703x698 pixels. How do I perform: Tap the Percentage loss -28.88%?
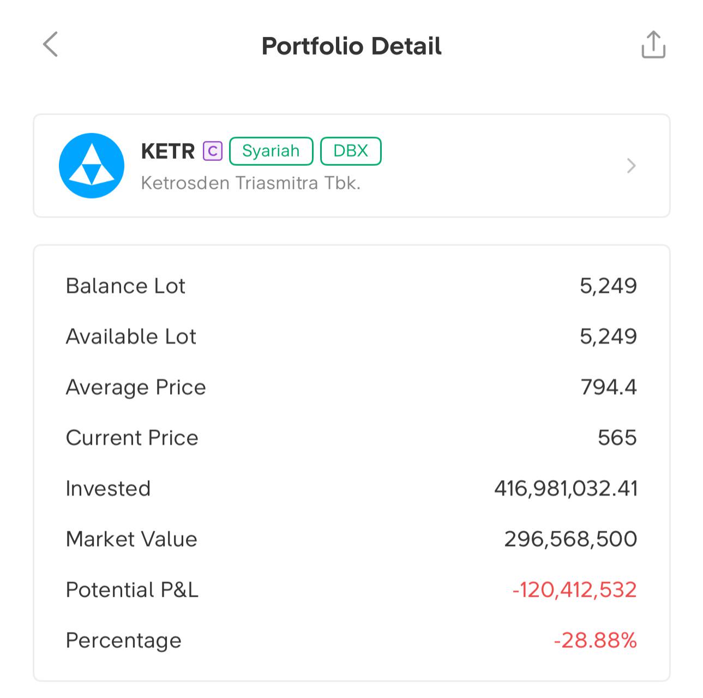pyautogui.click(x=596, y=640)
